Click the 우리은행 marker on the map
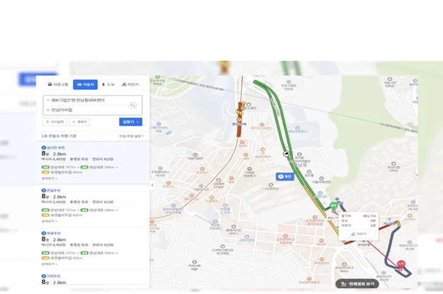Screen dimensions: 443x294 364,243
